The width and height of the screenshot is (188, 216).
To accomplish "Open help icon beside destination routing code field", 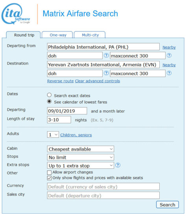I will [x=106, y=73].
